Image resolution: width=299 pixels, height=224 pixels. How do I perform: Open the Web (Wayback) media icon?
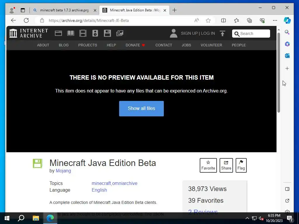pos(58,33)
